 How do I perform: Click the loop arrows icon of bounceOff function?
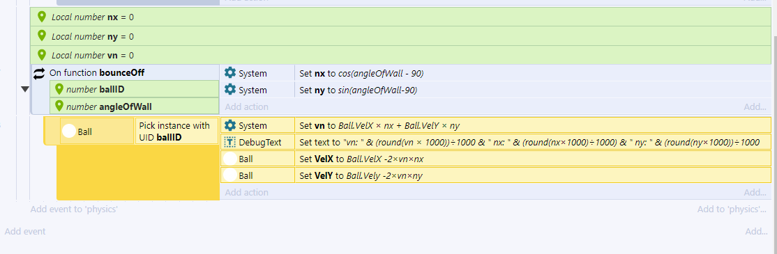[x=38, y=74]
